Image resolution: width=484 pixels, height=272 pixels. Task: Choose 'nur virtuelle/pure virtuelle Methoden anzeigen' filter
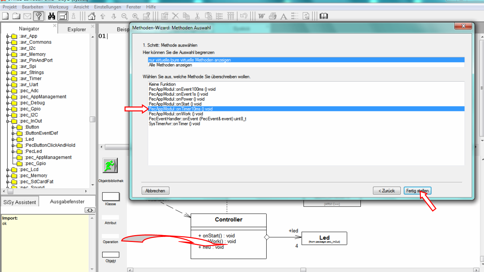pyautogui.click(x=306, y=60)
